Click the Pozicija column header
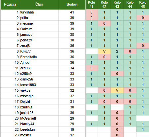149x137 pixels. click(10, 5)
